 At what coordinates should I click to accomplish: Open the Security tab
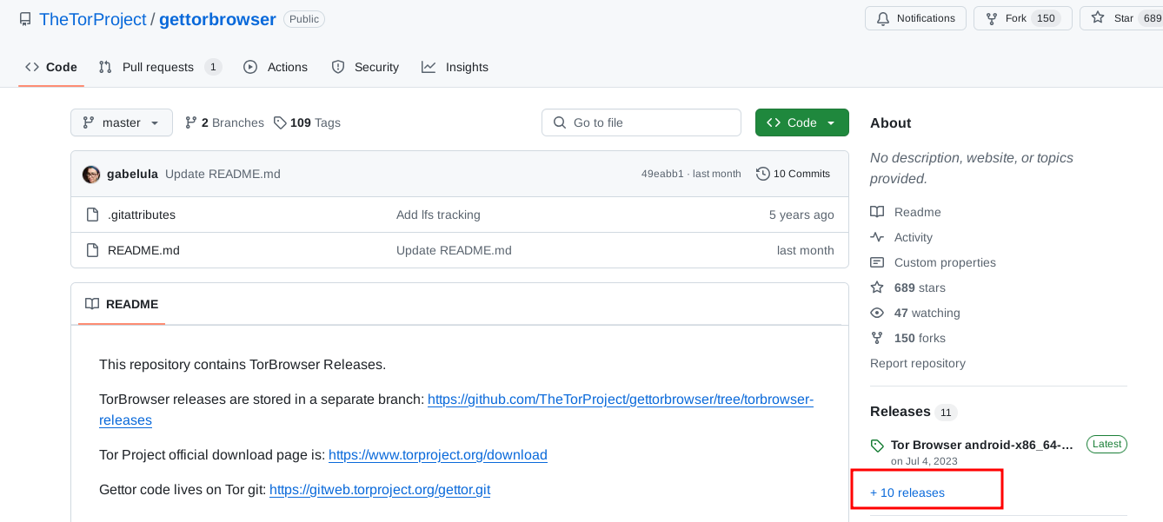coord(365,67)
